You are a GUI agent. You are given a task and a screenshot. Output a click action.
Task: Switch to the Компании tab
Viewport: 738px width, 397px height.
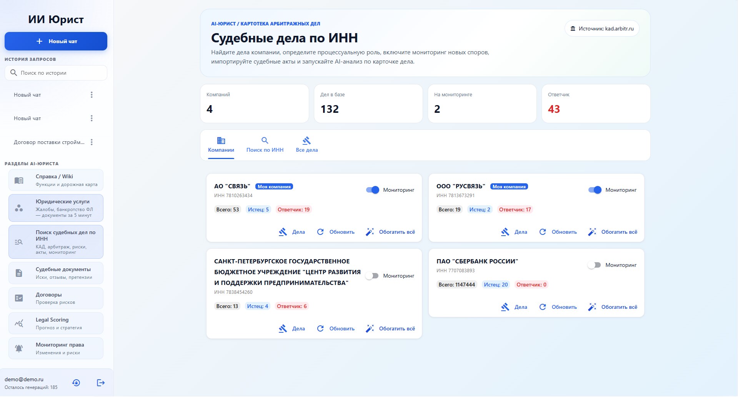click(221, 145)
